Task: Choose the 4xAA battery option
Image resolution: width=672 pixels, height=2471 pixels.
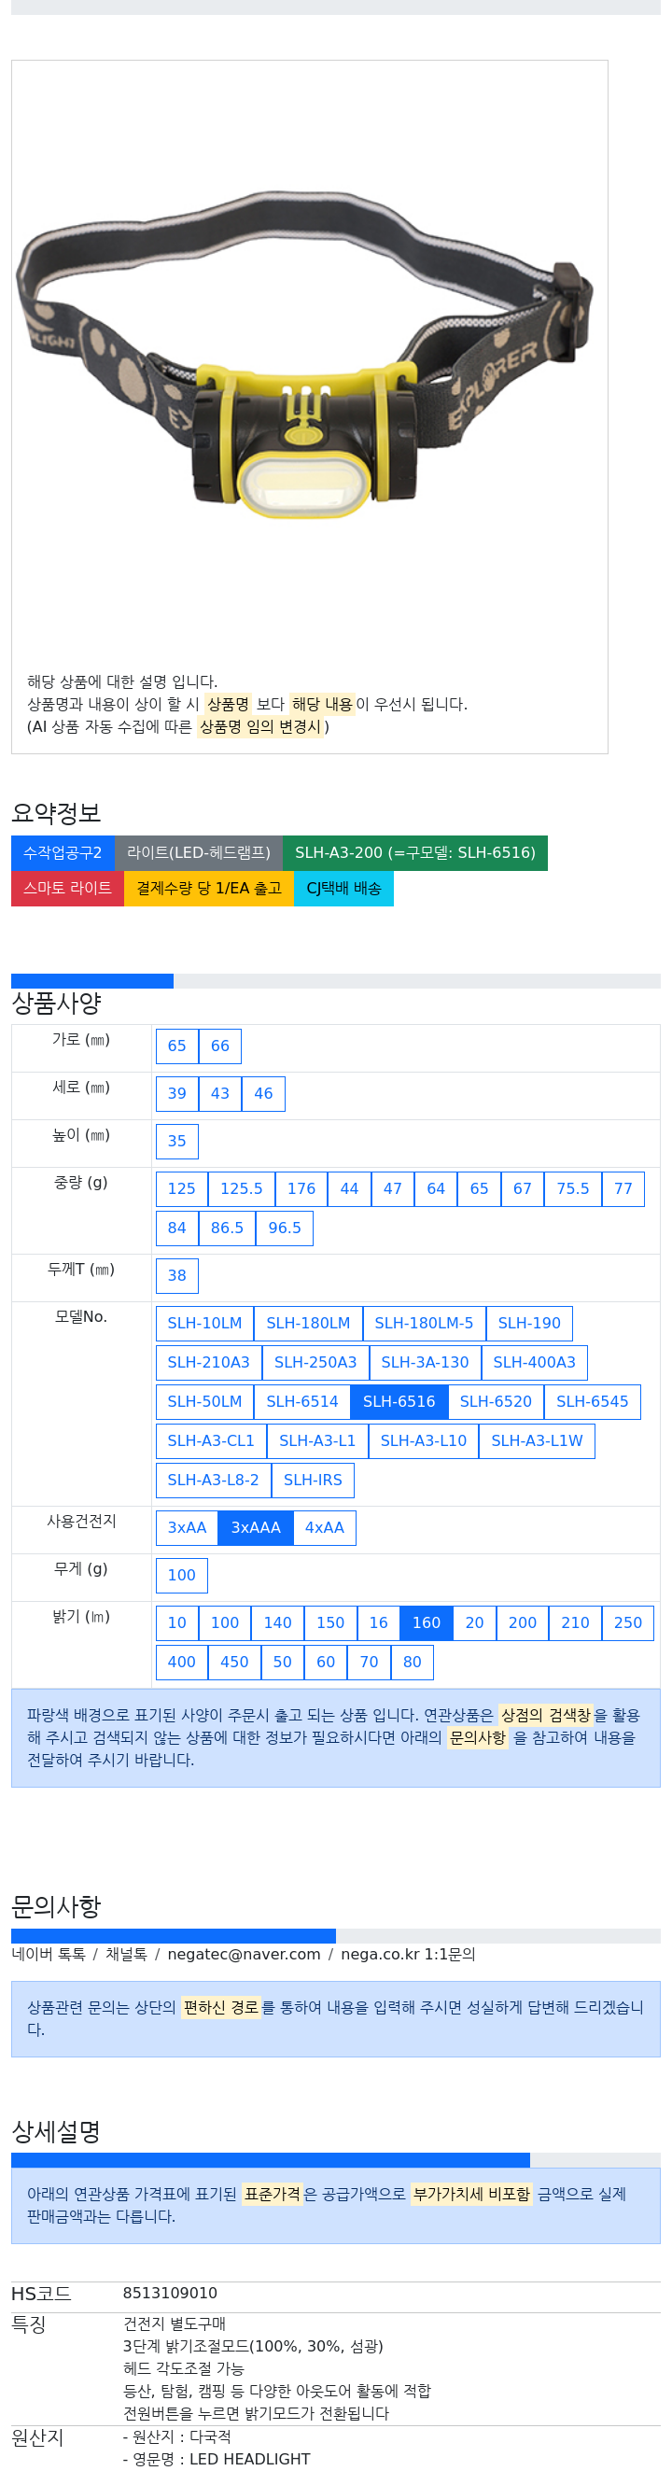Action: pyautogui.click(x=324, y=1528)
